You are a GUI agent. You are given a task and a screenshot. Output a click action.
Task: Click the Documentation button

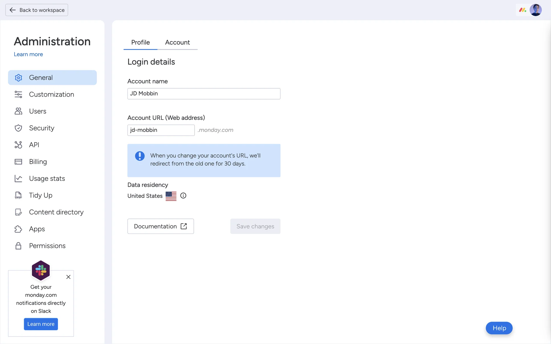coord(160,226)
